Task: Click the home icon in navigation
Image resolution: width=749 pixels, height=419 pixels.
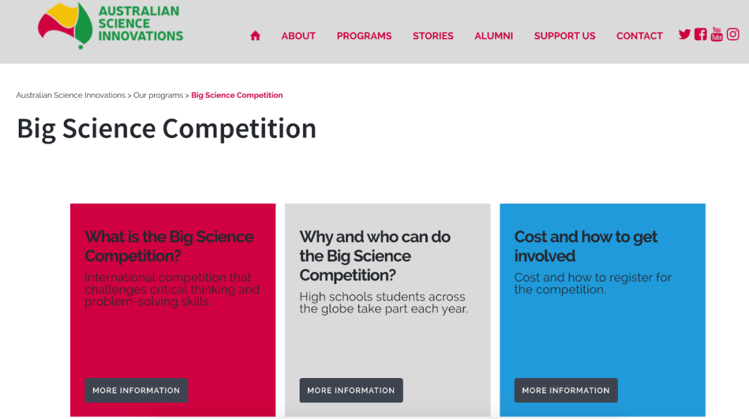Action: (255, 36)
